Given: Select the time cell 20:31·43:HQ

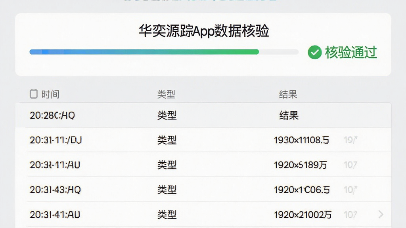Looking at the screenshot, I should point(56,190).
